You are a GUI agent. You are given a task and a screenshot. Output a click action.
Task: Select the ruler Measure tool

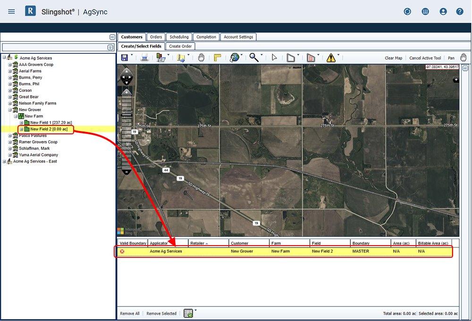coord(217,58)
